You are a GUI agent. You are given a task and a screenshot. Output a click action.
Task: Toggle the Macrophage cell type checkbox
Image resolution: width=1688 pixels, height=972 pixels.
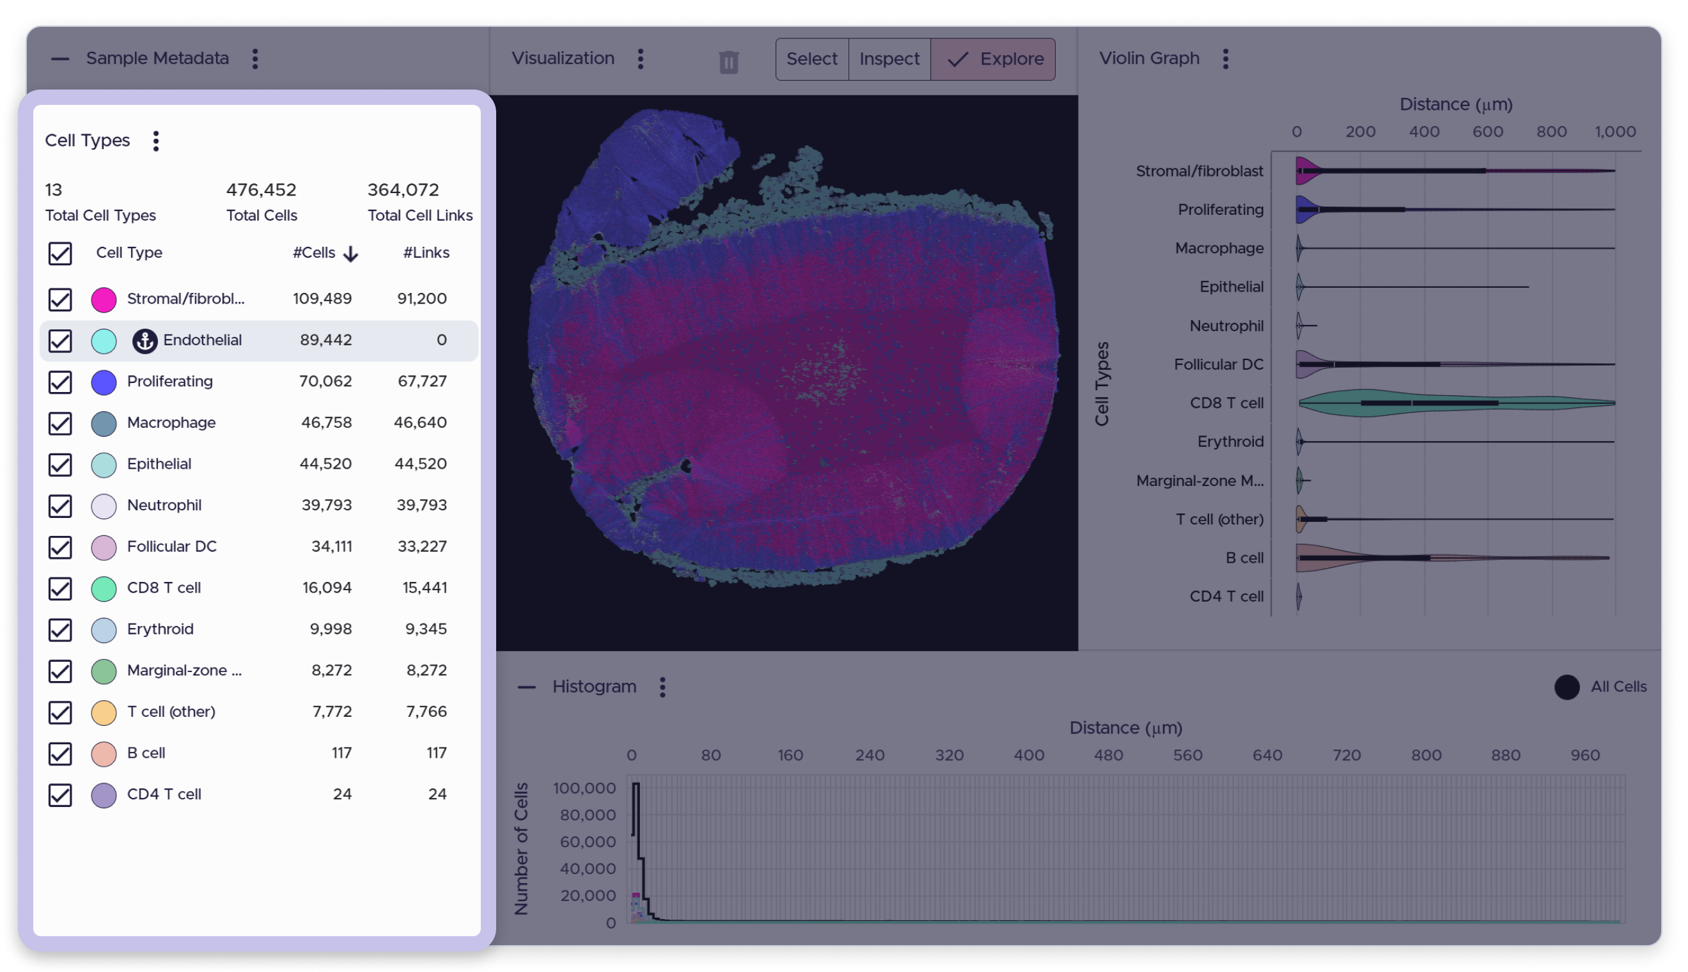60,423
